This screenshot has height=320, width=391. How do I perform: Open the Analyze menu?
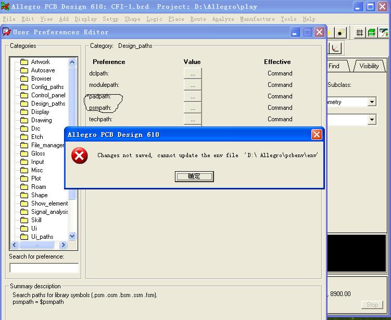(x=223, y=19)
